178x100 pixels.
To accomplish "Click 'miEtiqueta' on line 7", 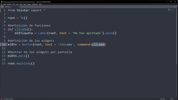I will (x=24, y=33).
